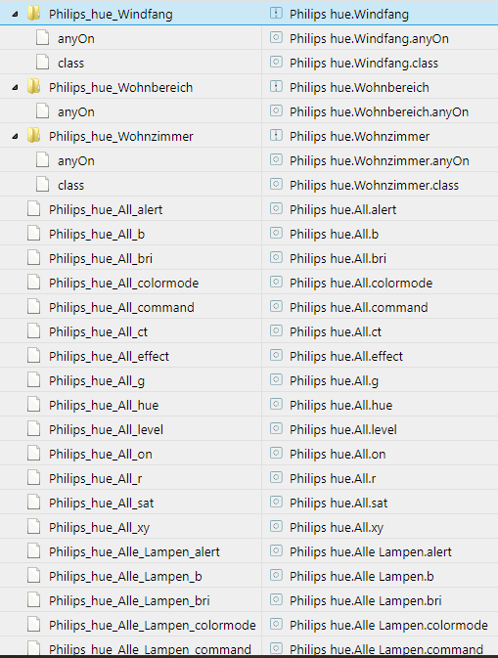
Task: Click the Philips hue.All.ct name
Action: click(336, 332)
